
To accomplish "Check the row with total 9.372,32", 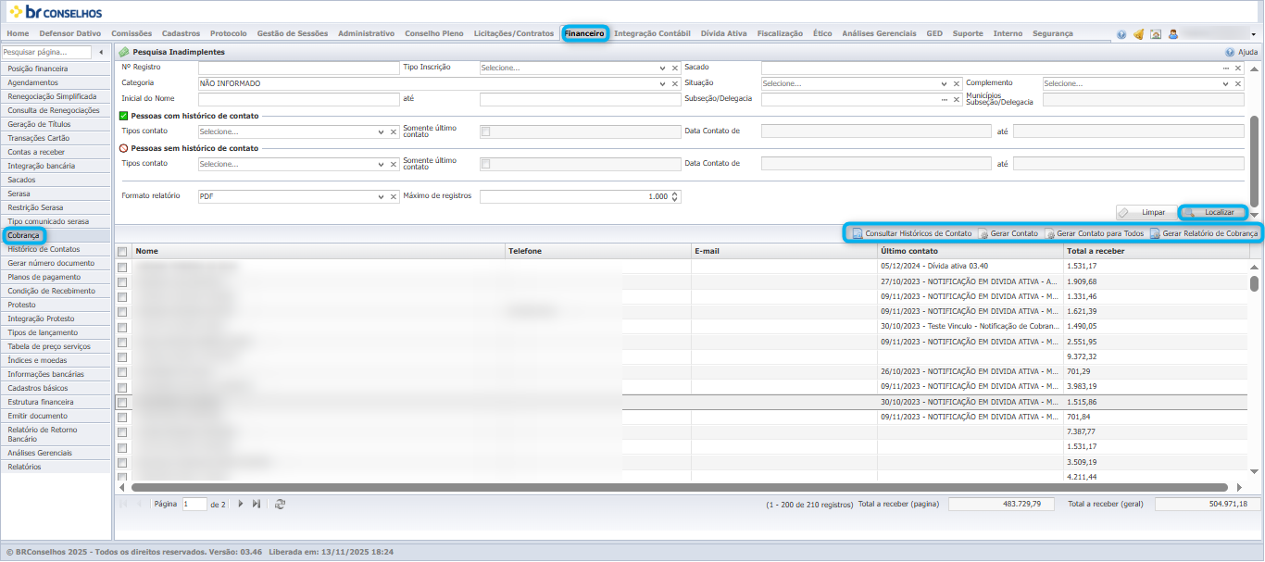I will (122, 357).
